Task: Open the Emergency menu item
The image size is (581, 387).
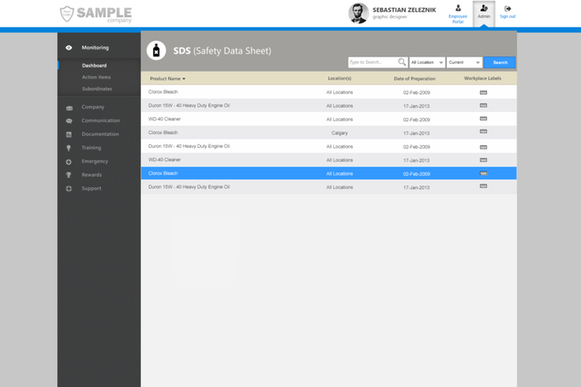Action: (x=95, y=161)
